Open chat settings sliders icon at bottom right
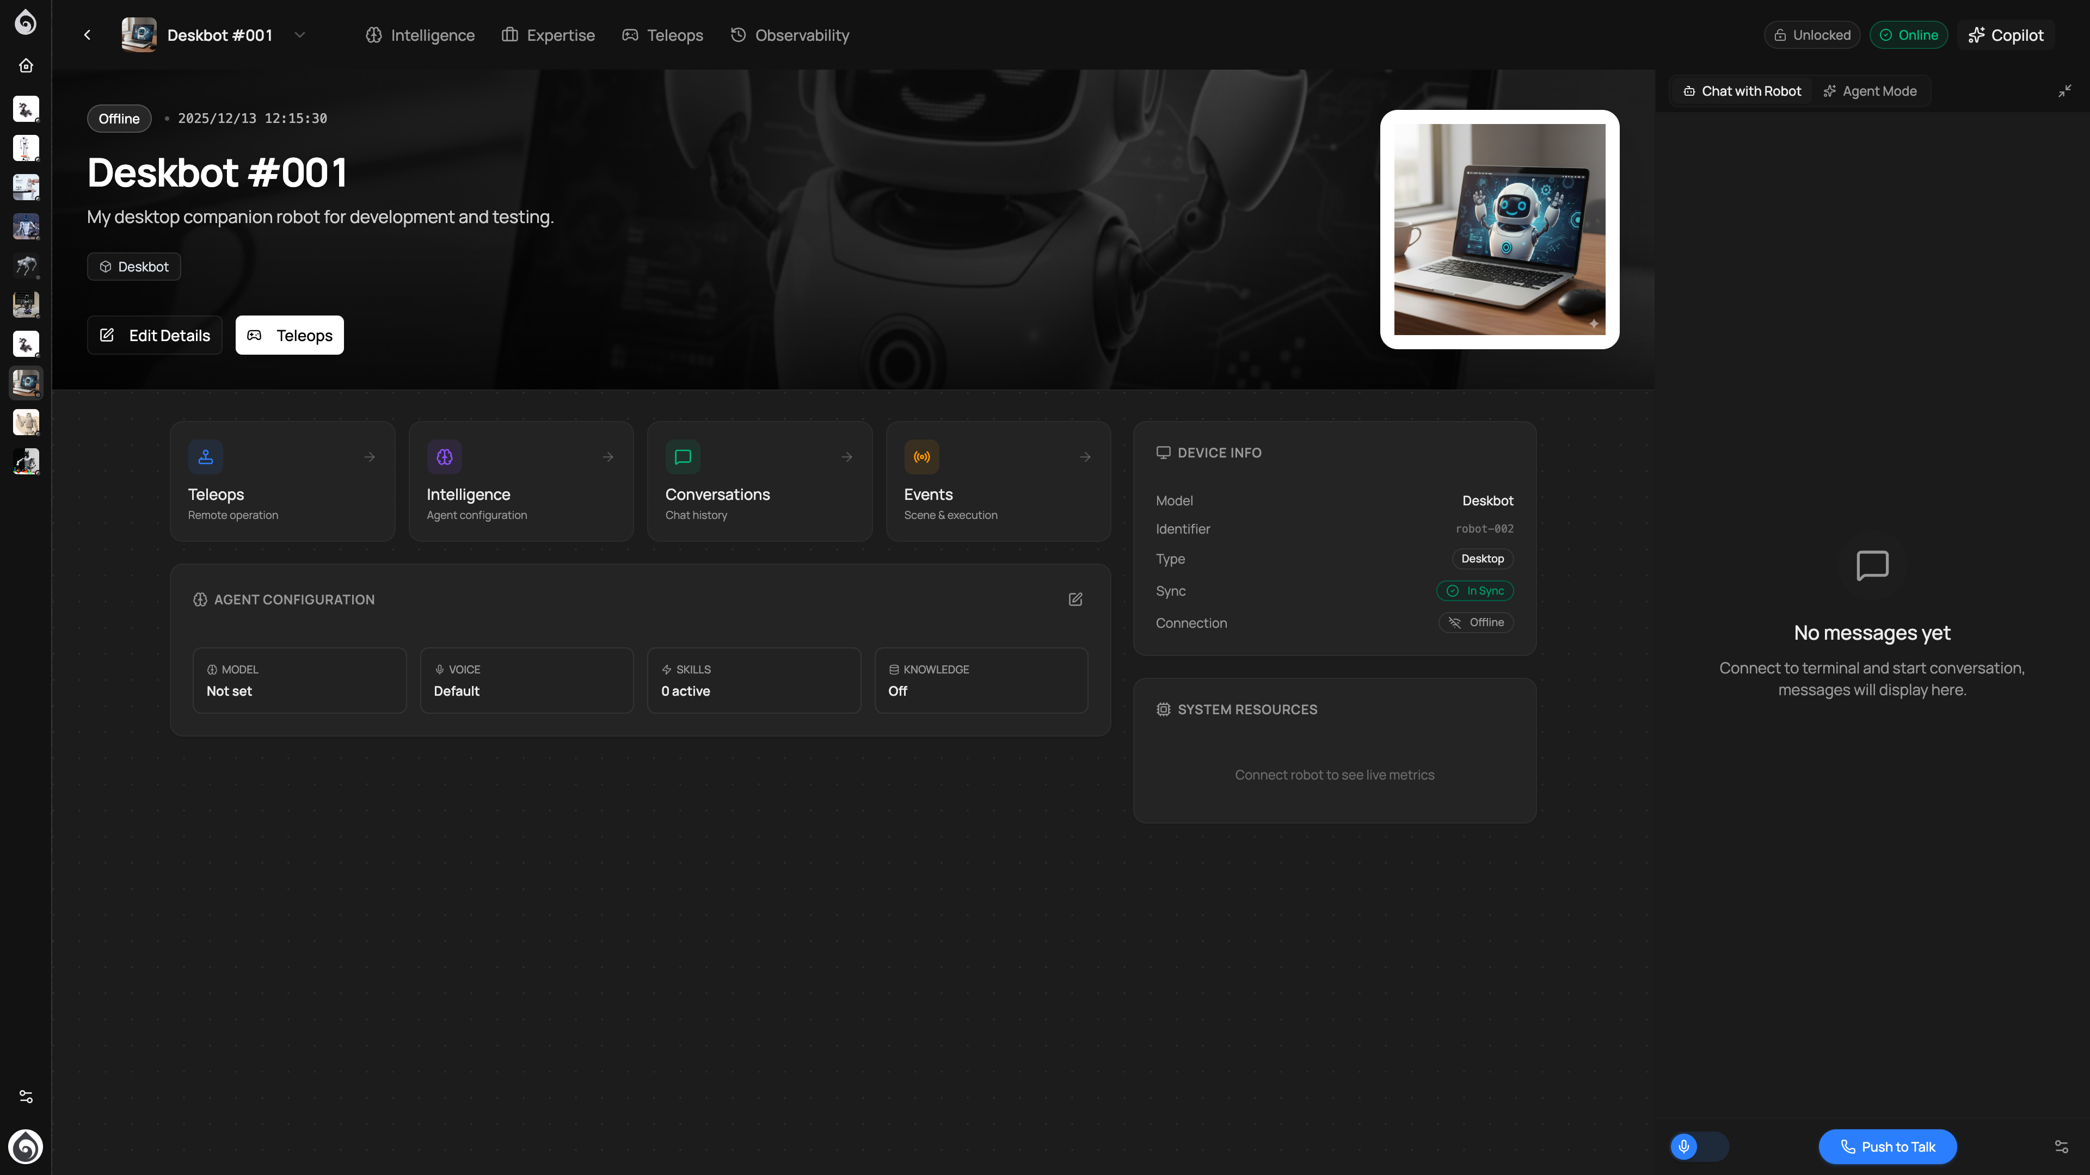The height and width of the screenshot is (1175, 2090). [x=2061, y=1146]
